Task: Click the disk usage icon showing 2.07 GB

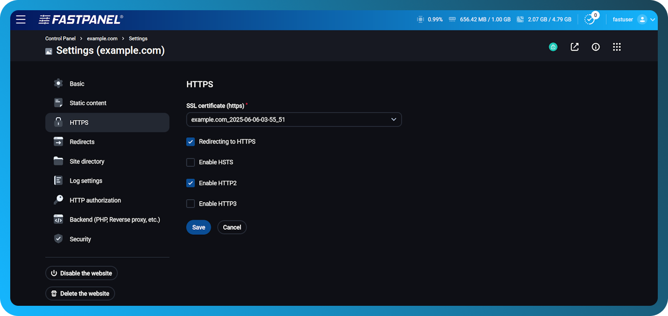Action: coord(519,19)
